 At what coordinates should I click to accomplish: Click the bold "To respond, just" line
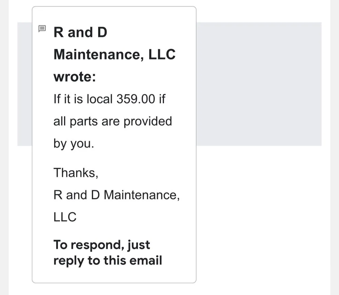102,245
